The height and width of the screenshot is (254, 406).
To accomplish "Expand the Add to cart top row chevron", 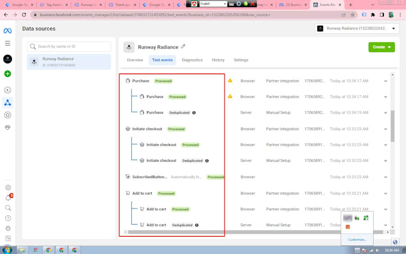I will coord(385,194).
